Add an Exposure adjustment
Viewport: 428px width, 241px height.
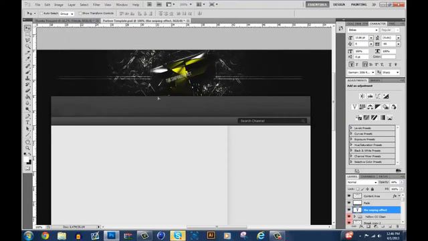[x=386, y=96]
